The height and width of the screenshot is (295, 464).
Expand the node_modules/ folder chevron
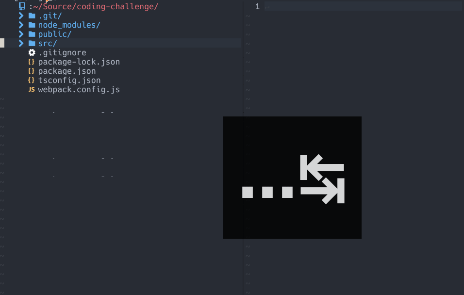click(21, 25)
